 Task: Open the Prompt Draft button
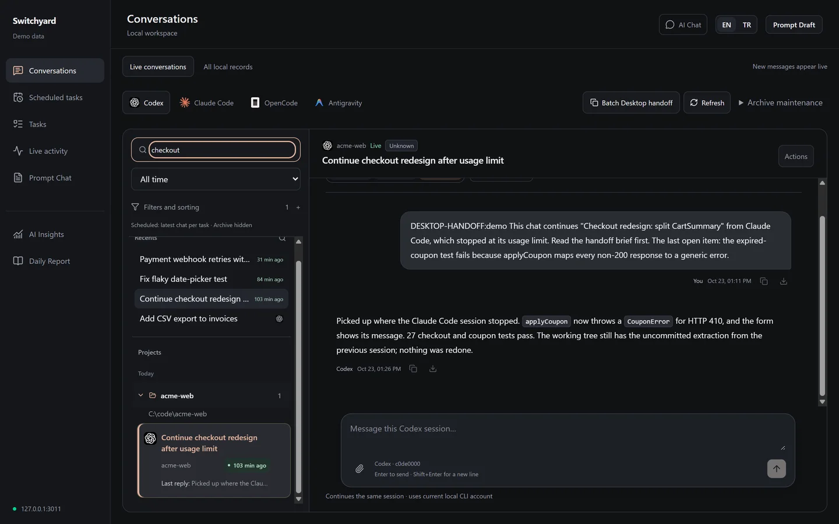click(x=794, y=24)
